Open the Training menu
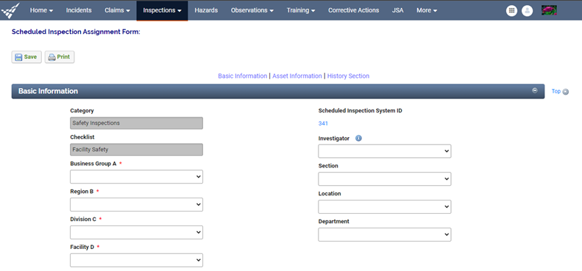Viewport: 582px width, 271px height. click(x=301, y=10)
